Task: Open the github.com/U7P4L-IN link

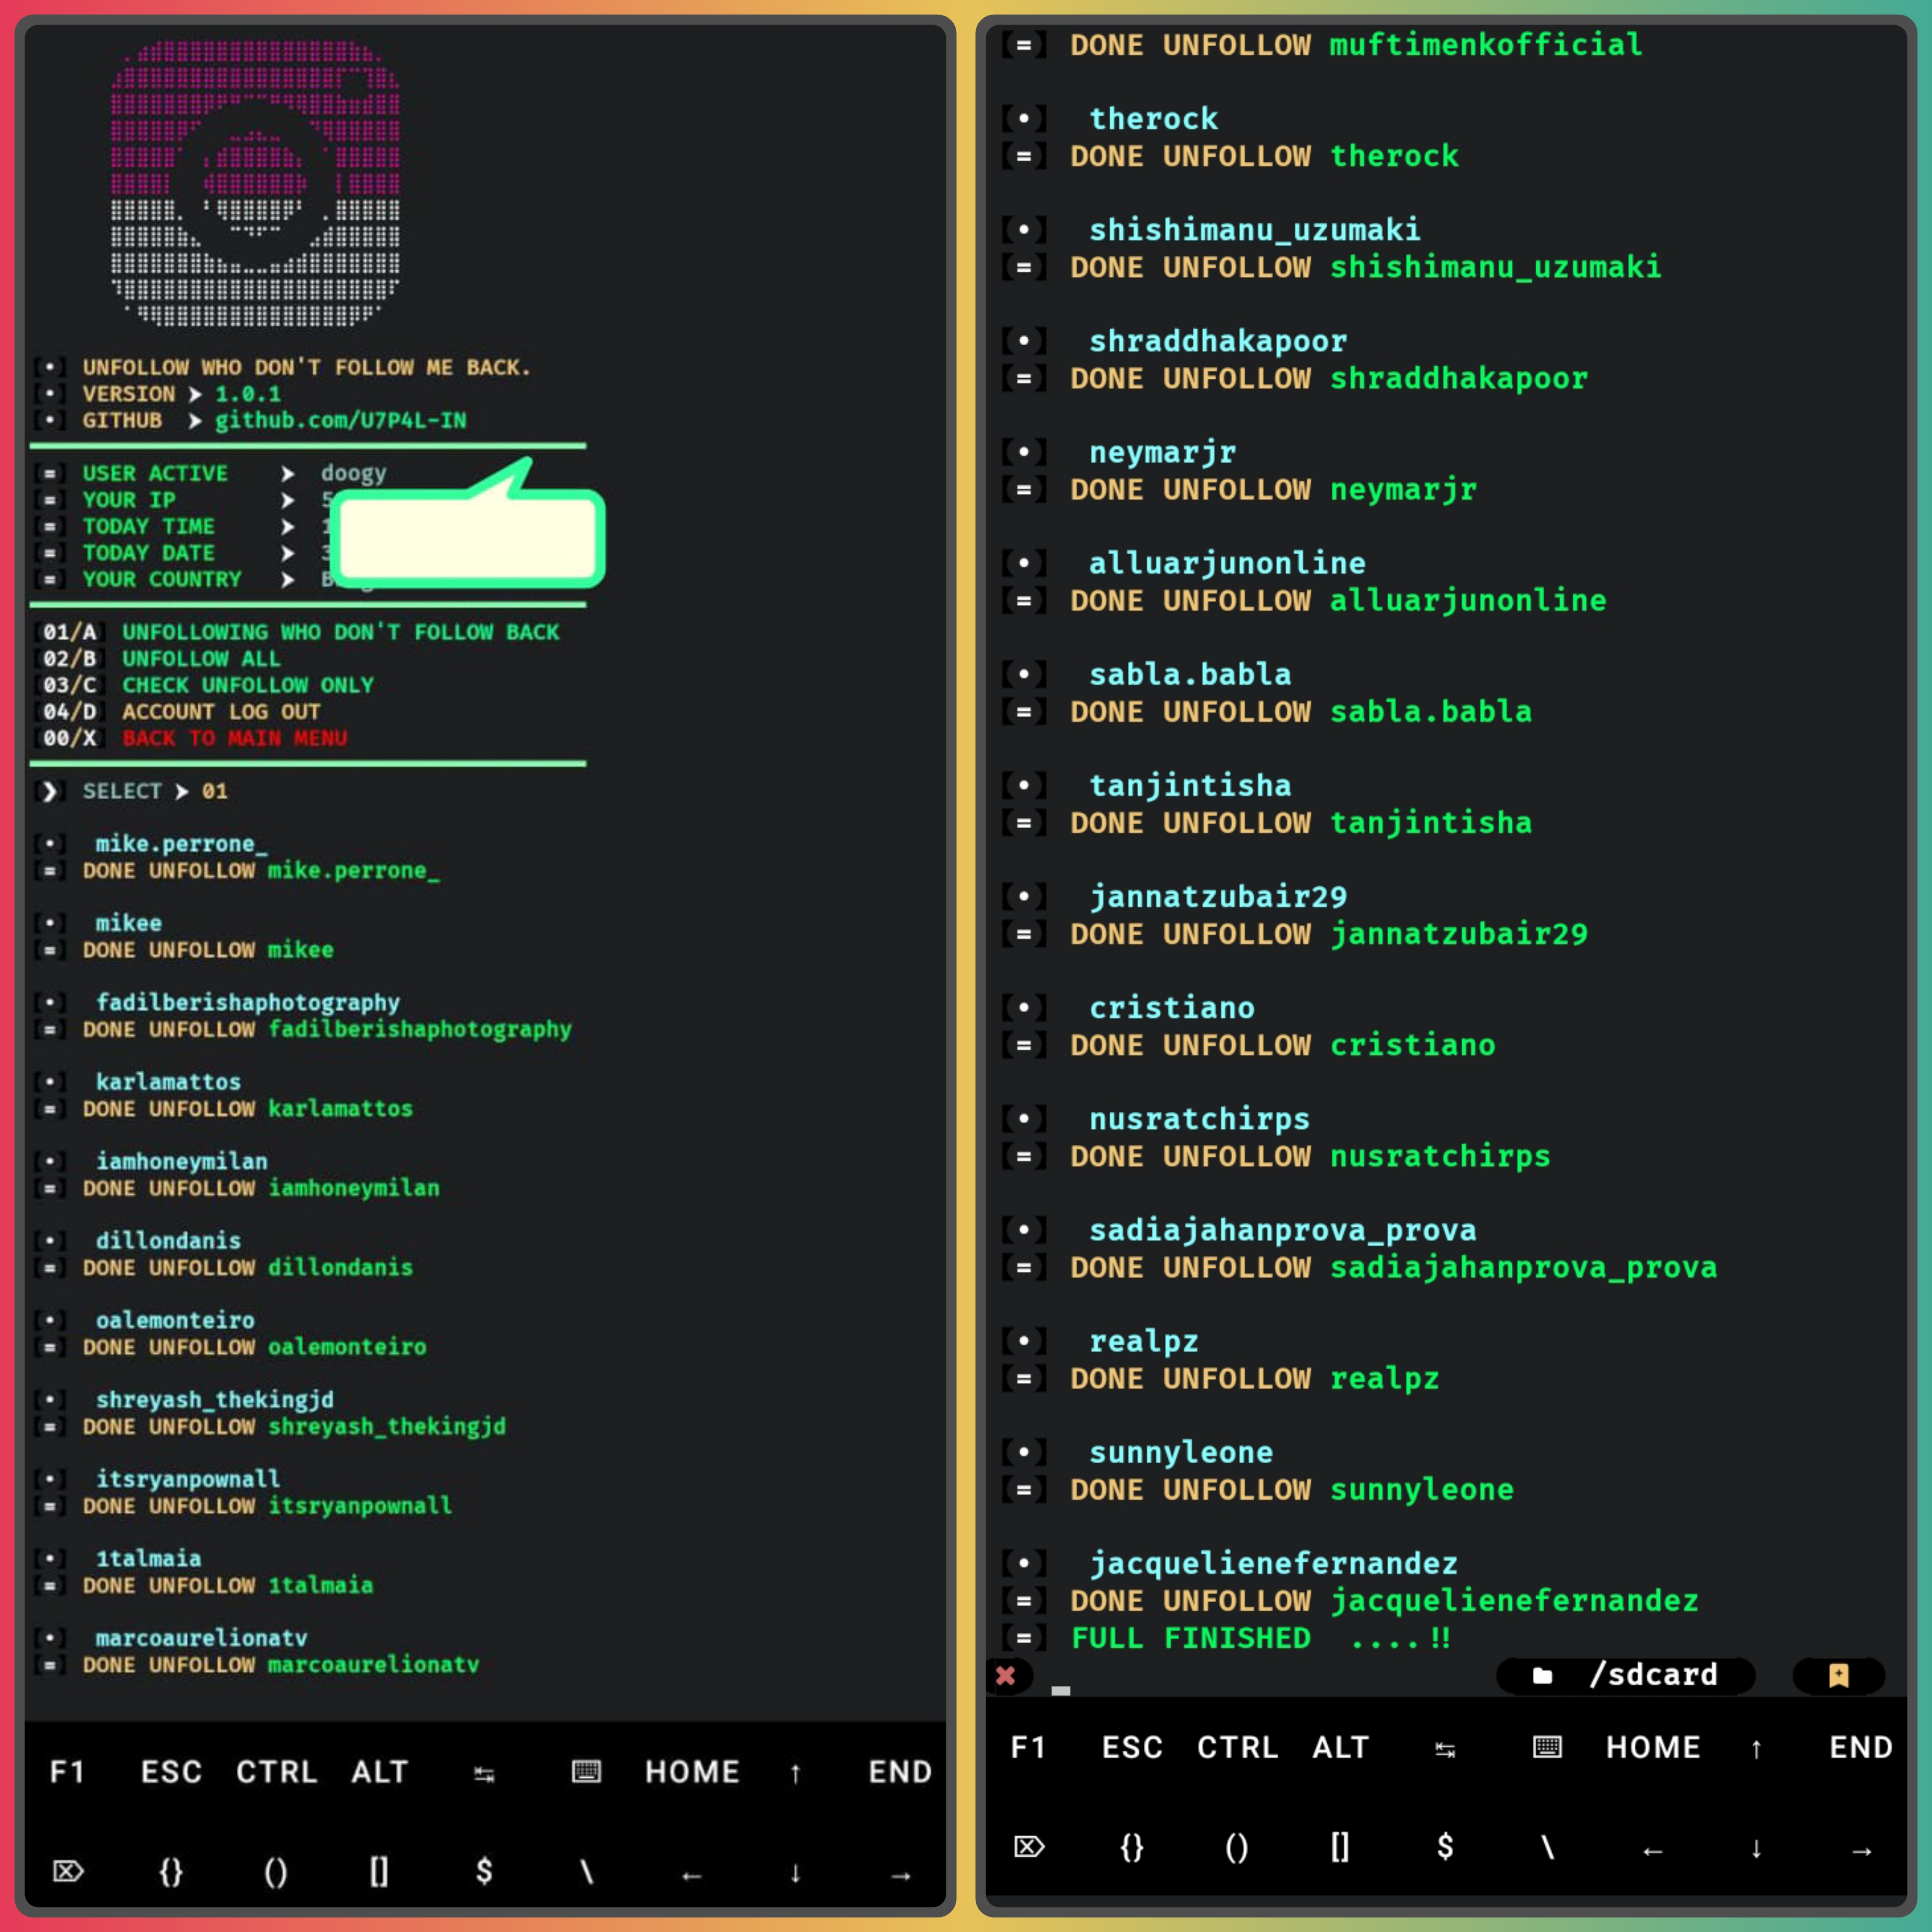Action: tap(340, 420)
